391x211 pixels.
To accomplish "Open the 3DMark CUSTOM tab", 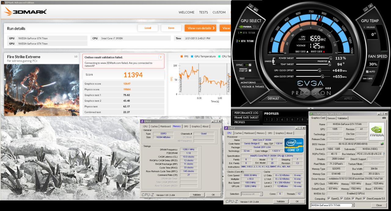I will [x=219, y=13].
